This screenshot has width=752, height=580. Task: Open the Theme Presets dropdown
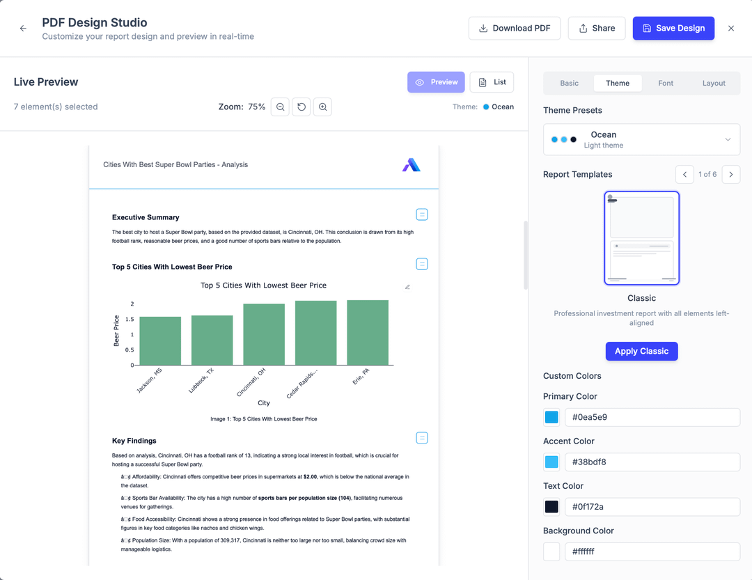641,140
